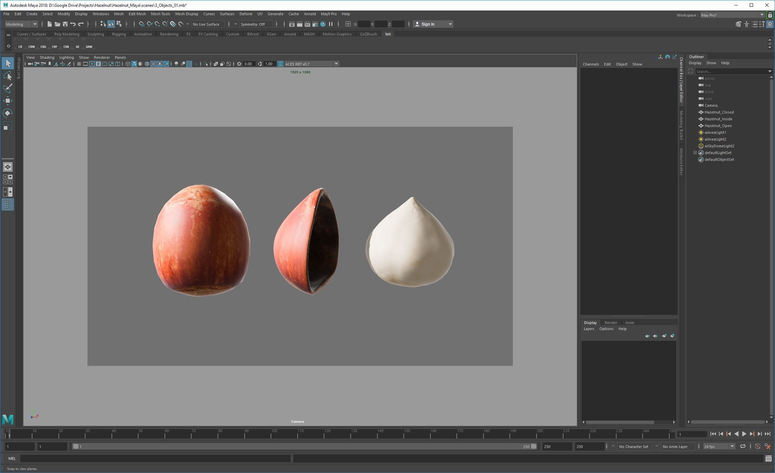775x473 pixels.
Task: Open No Anim Layer dropdown arrow
Action: click(x=657, y=446)
